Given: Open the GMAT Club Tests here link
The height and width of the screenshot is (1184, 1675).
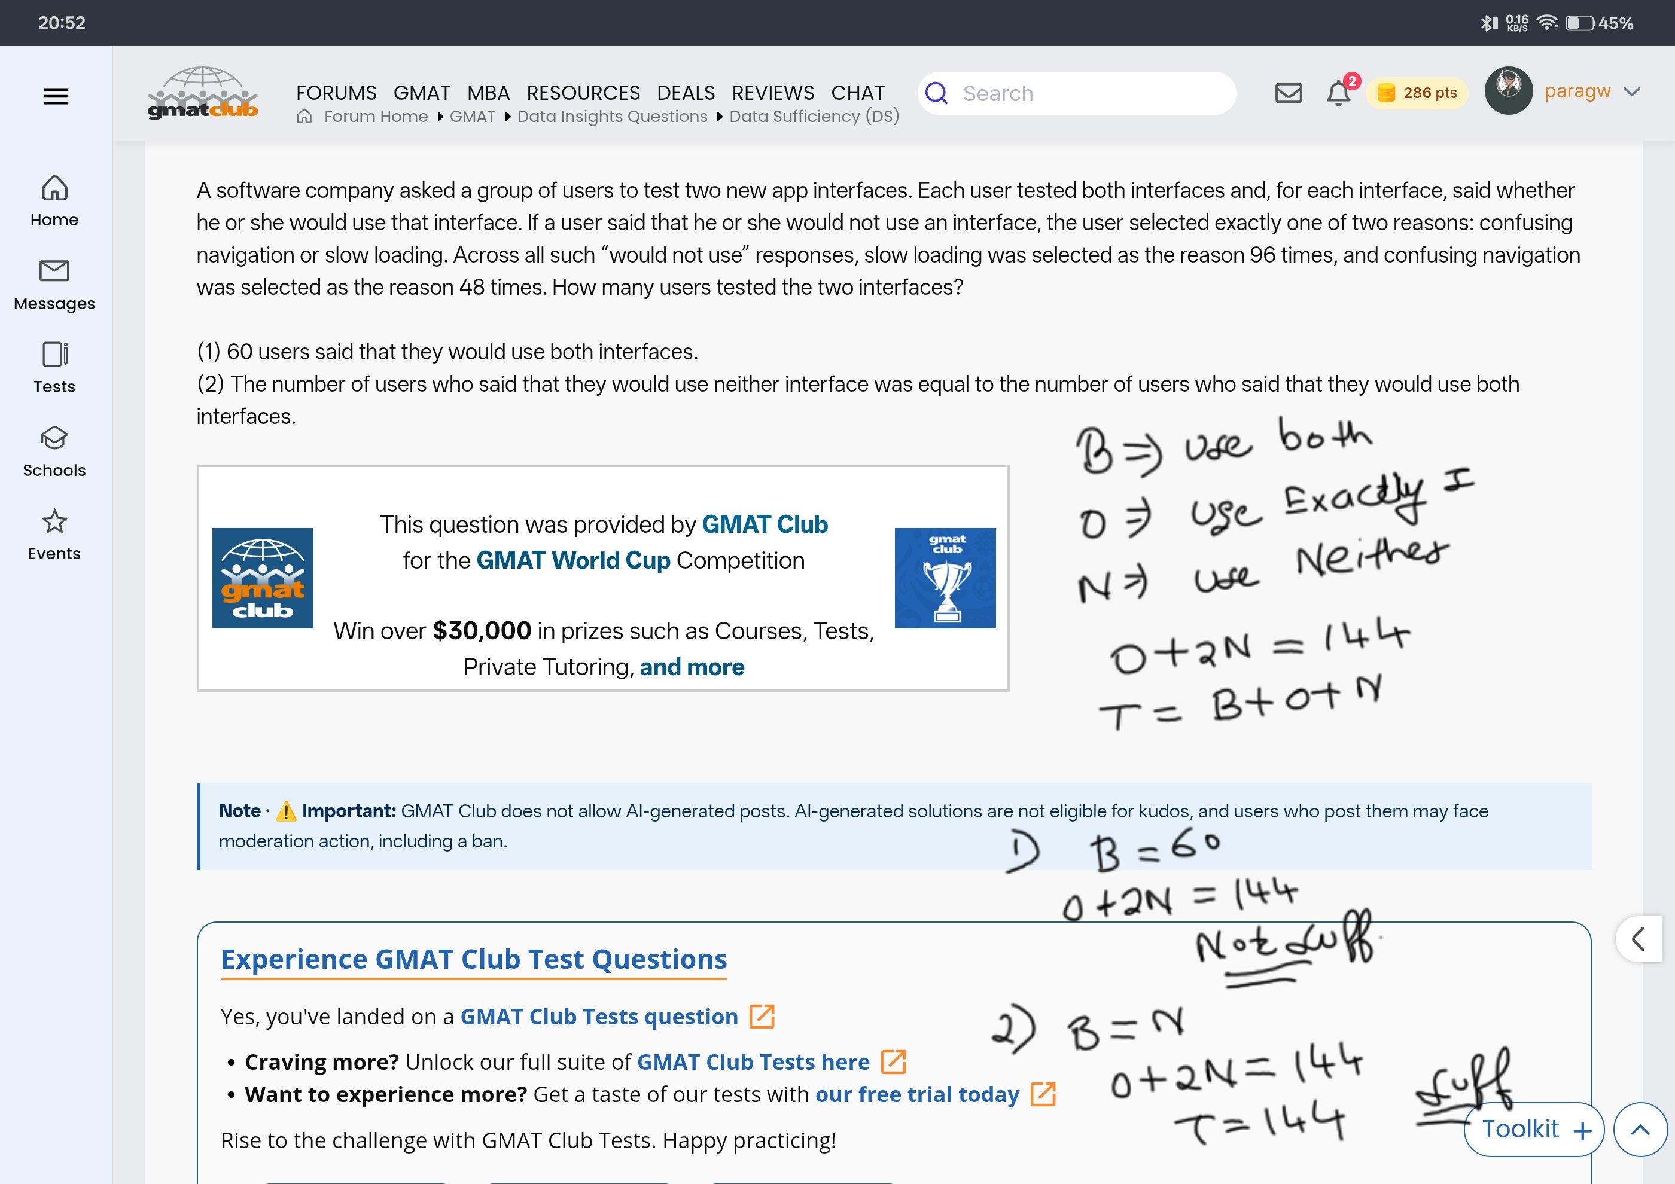Looking at the screenshot, I should click(754, 1062).
